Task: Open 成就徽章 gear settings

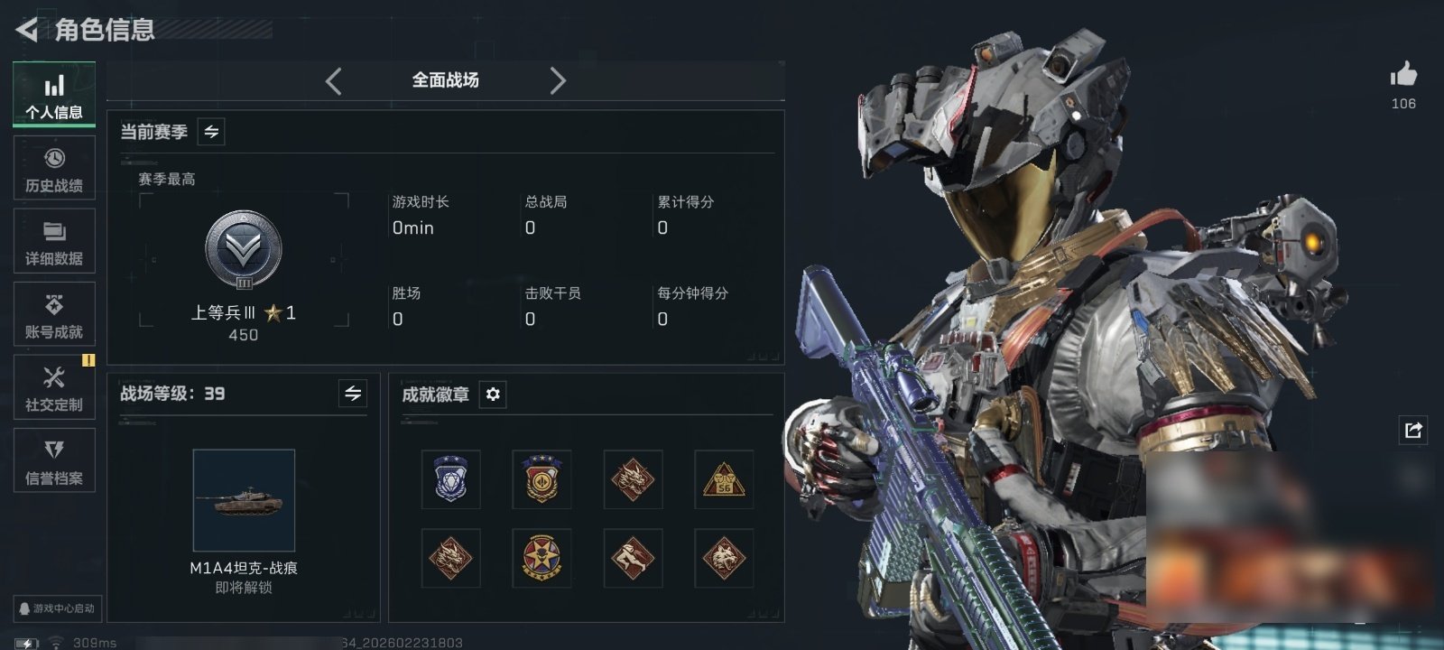Action: [x=493, y=395]
